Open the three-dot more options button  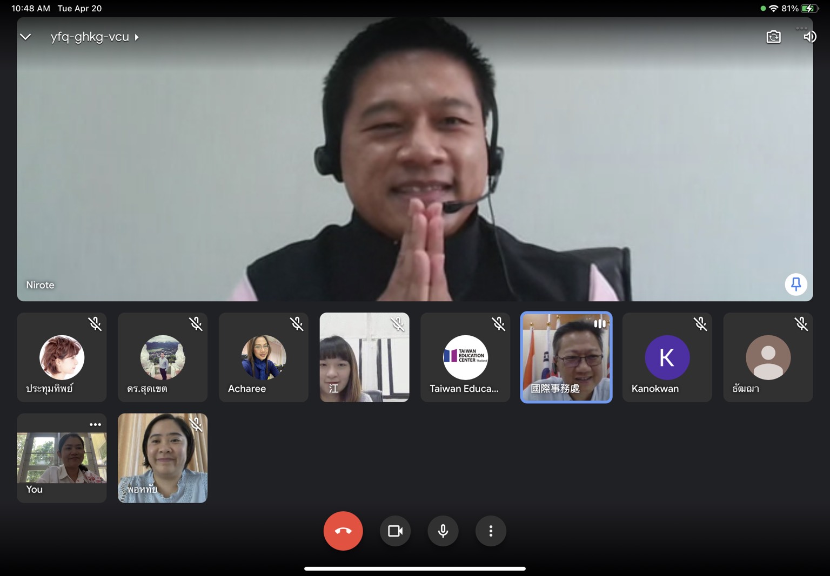pyautogui.click(x=490, y=531)
